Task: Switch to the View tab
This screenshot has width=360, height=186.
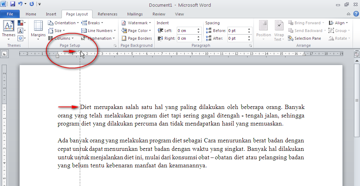Action: click(x=179, y=14)
